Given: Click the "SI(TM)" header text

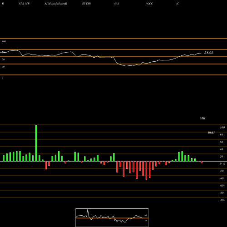Looking at the screenshot, I should coord(86,4).
